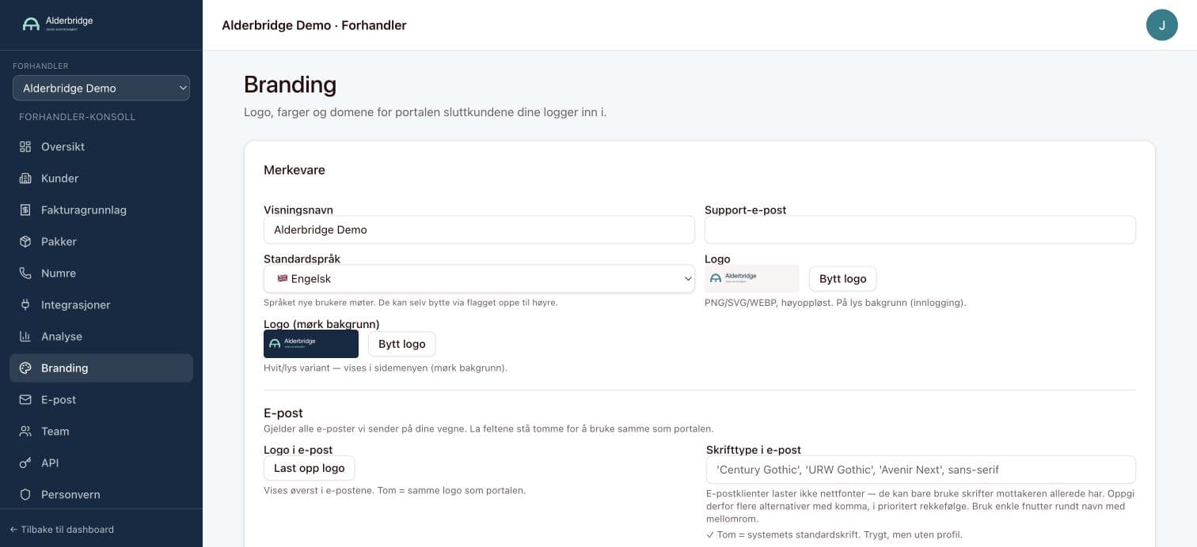Click the Fakturagrunnlag invoice icon
This screenshot has height=547, width=1197.
[x=25, y=209]
